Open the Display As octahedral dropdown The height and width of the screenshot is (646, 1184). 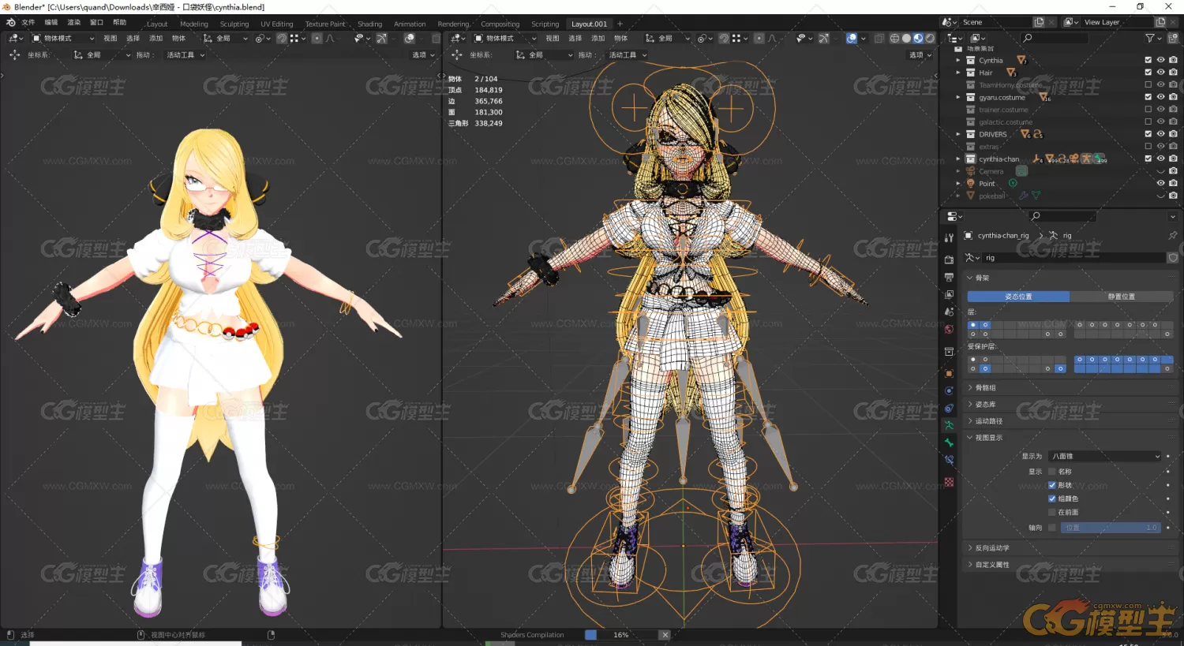pyautogui.click(x=1104, y=456)
